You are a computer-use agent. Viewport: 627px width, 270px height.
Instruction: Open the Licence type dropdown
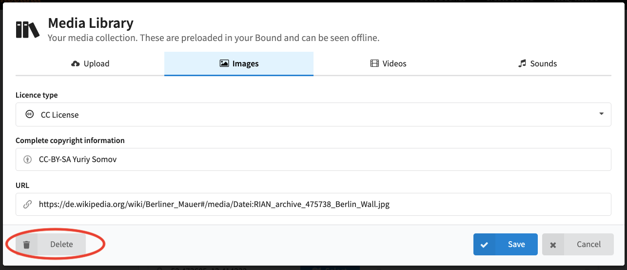313,114
